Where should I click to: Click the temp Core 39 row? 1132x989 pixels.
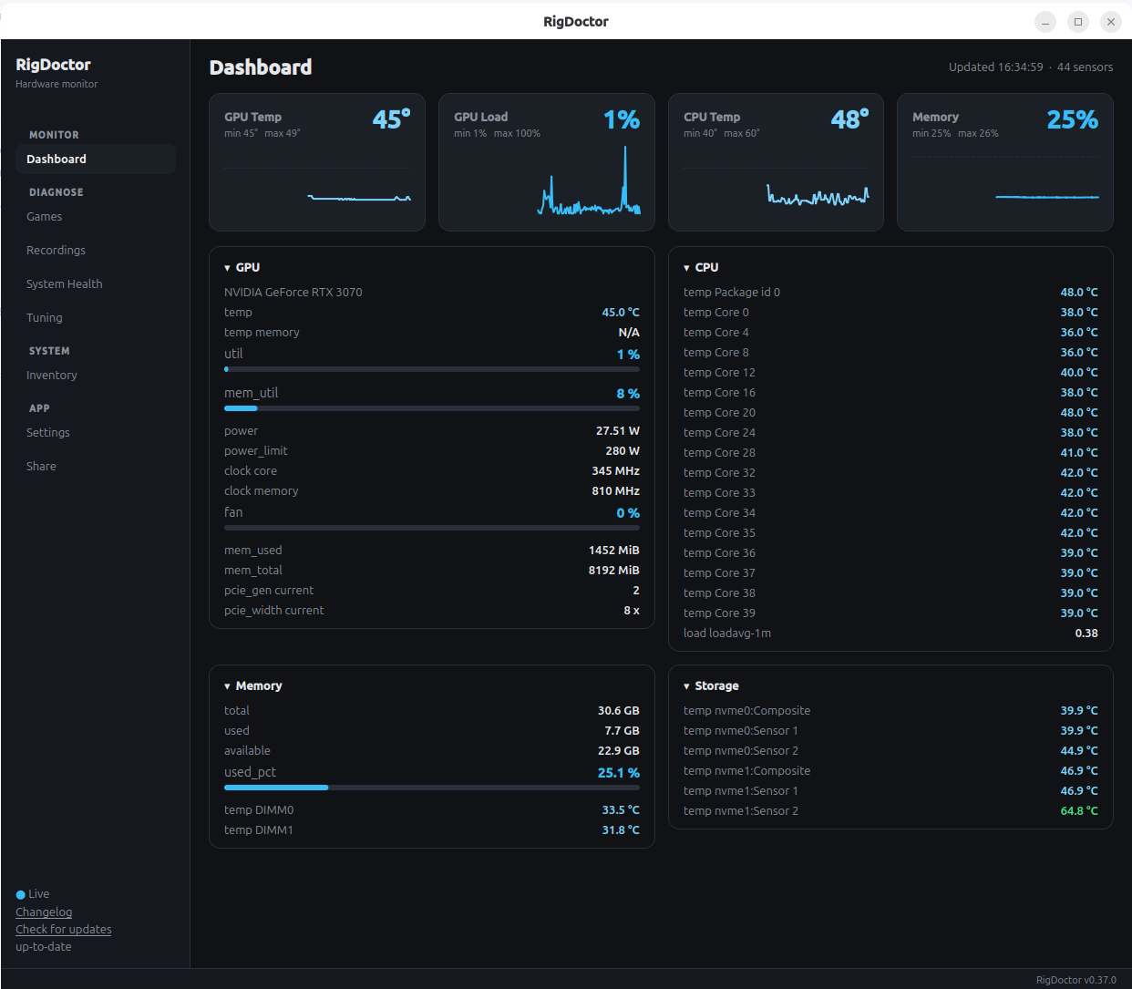coord(890,613)
